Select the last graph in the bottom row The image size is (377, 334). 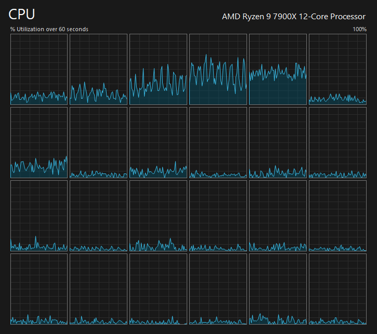337,289
